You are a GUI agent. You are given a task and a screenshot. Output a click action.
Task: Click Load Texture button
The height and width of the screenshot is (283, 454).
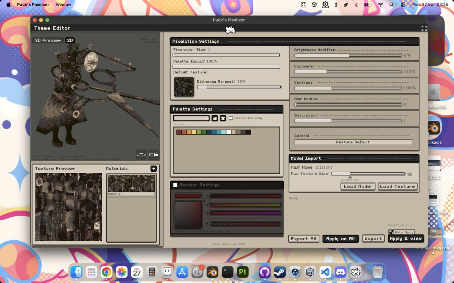tap(397, 186)
